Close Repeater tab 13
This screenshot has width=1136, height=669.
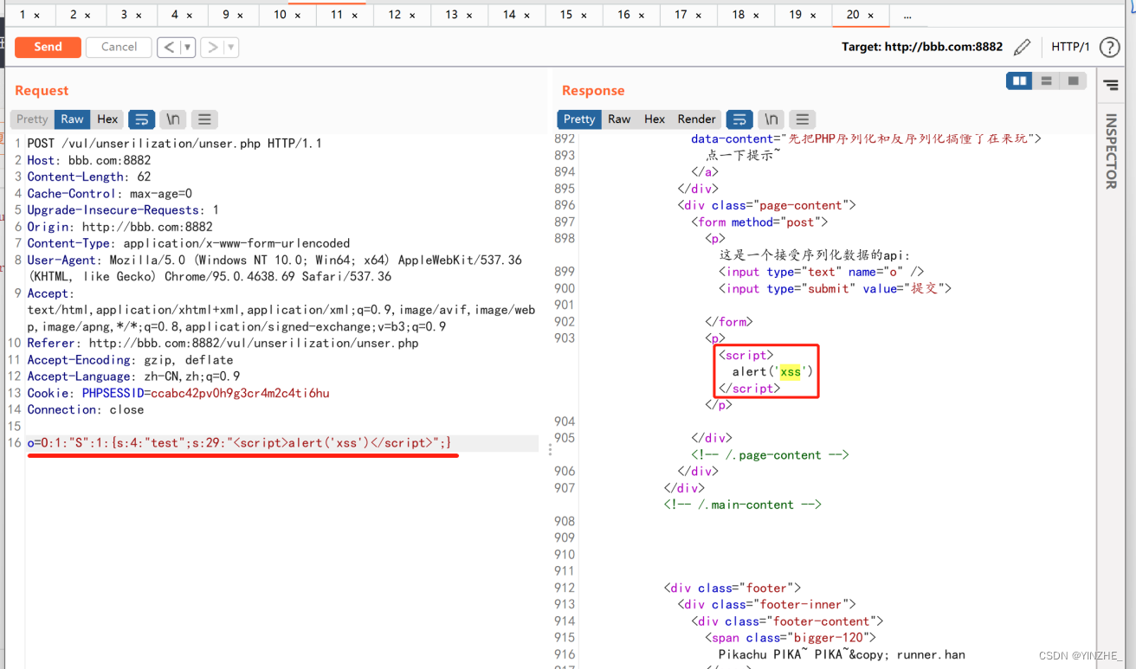pos(469,16)
